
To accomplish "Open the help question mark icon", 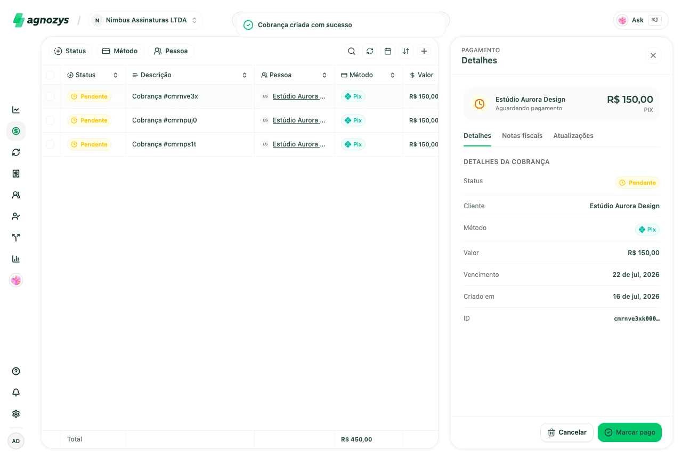I will click(x=16, y=371).
